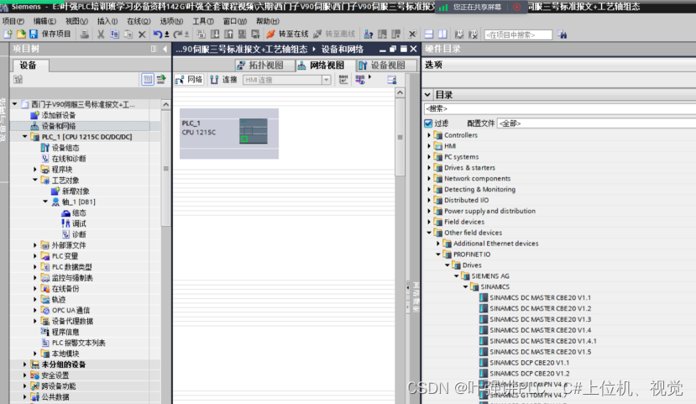Open 在线和诊断 under PLC_1
Viewport: 696px width, 404px height.
64,159
